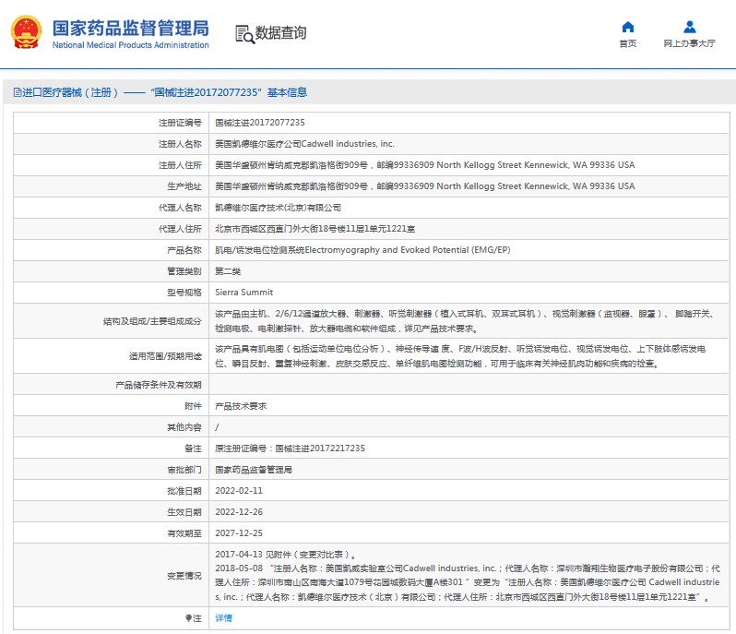
Task: Click the 代理人住所 row label
Action: [180, 229]
